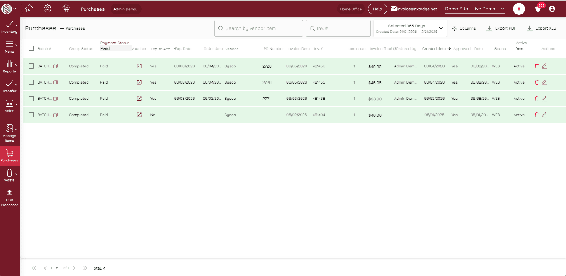Click the Columns gear icon
The width and height of the screenshot is (566, 276).
[455, 28]
